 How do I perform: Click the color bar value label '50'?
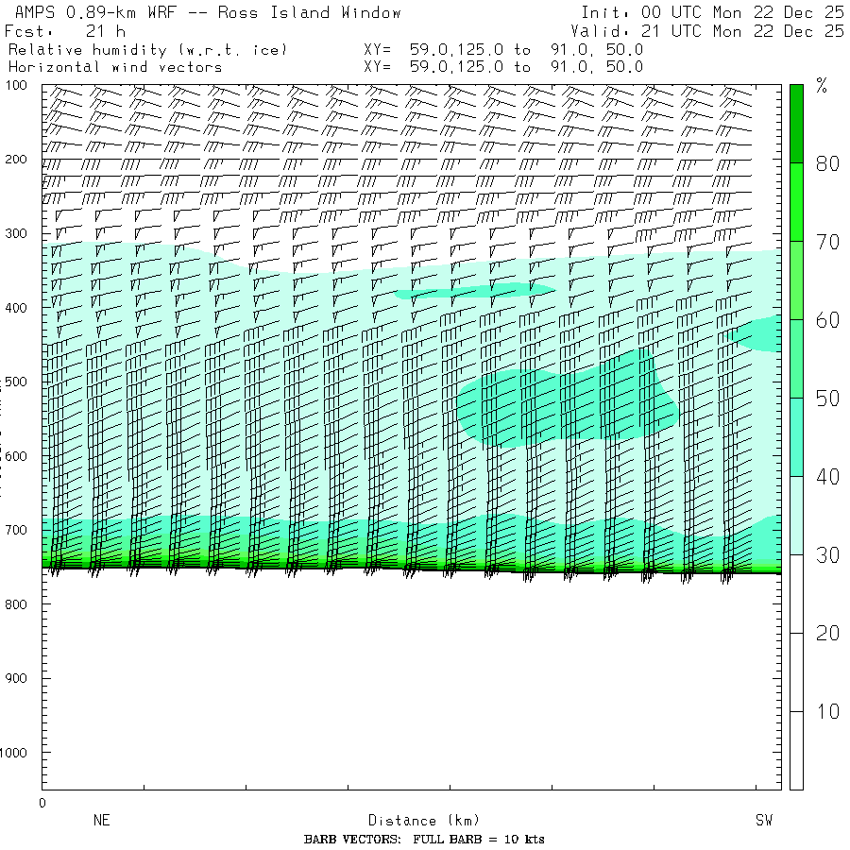point(827,399)
